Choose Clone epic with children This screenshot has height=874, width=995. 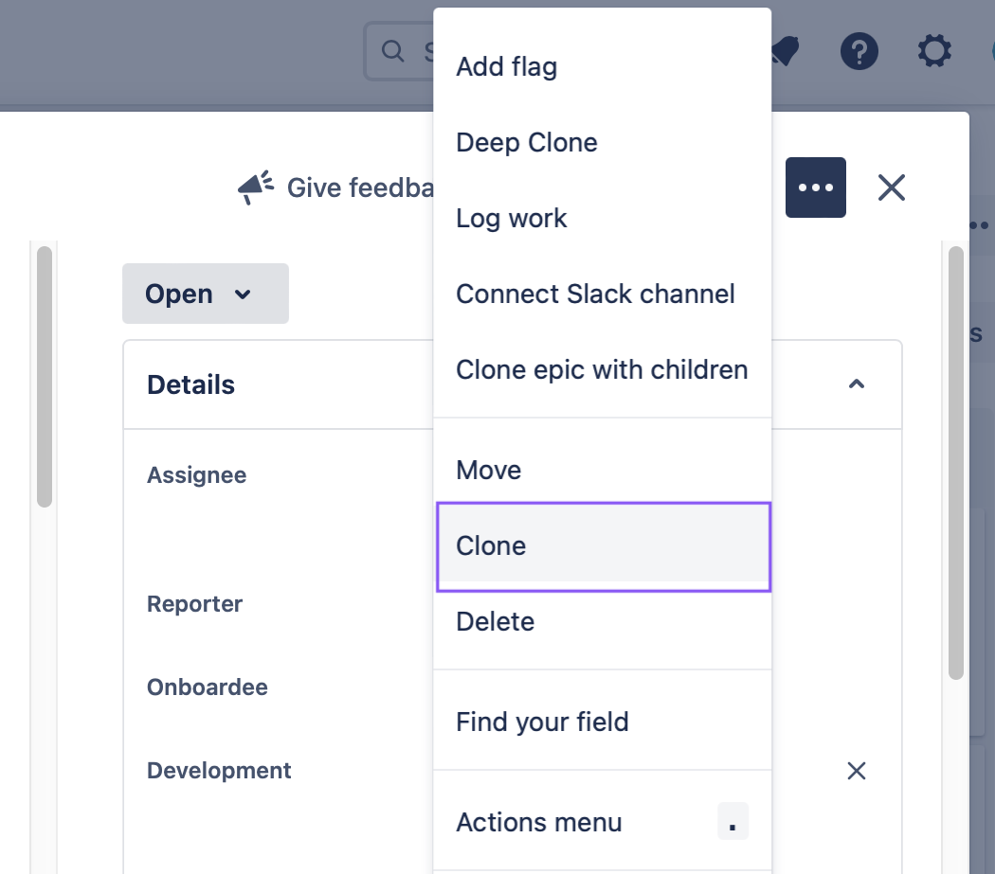[x=602, y=369]
